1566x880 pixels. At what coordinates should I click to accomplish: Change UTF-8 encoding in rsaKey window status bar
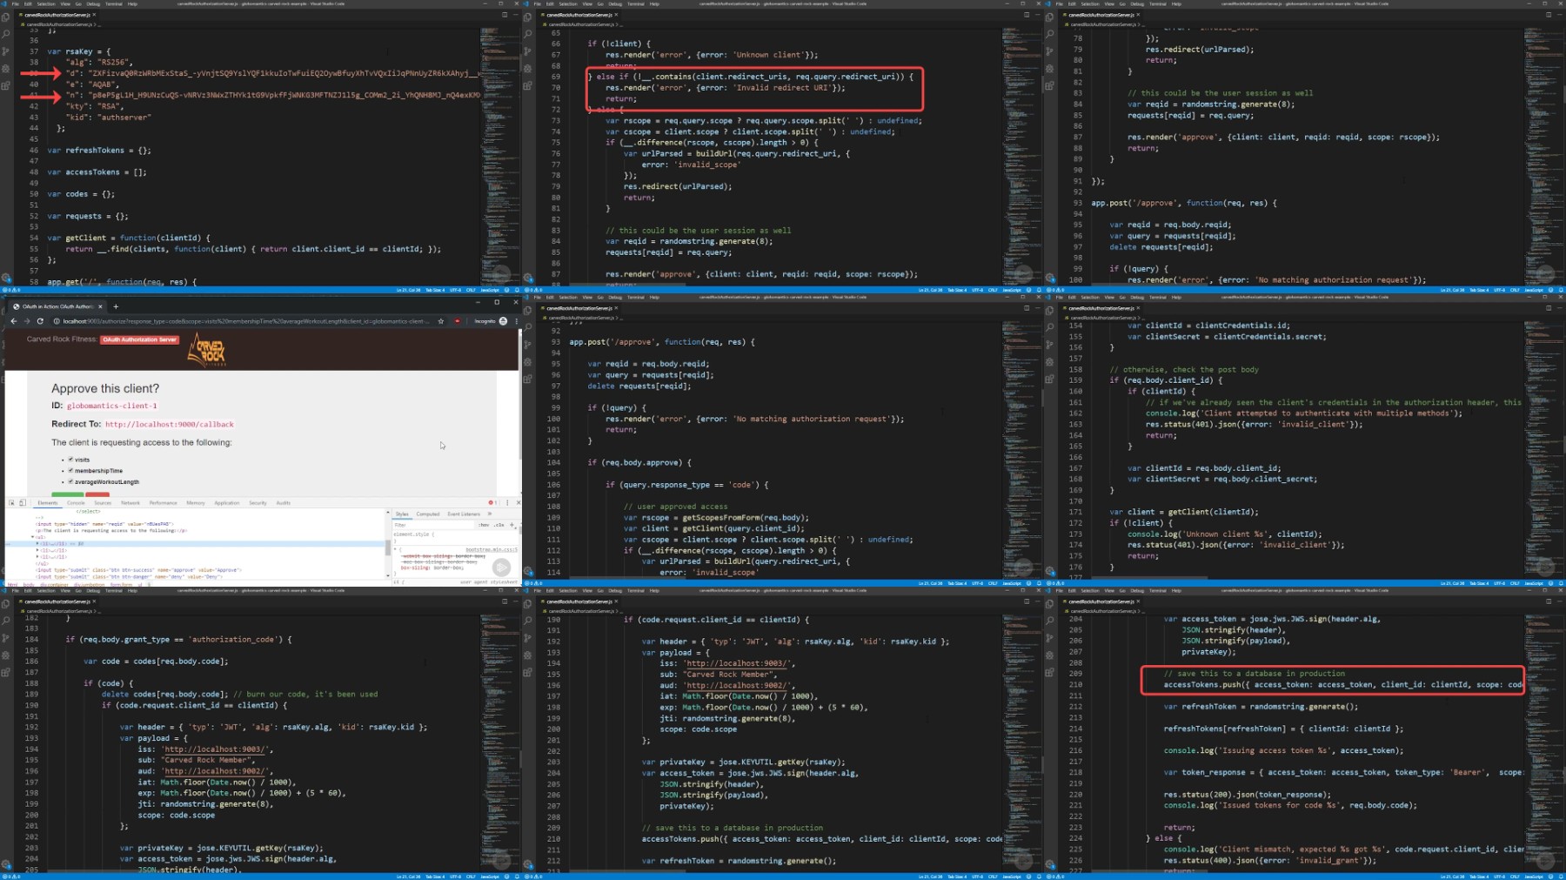(x=455, y=290)
